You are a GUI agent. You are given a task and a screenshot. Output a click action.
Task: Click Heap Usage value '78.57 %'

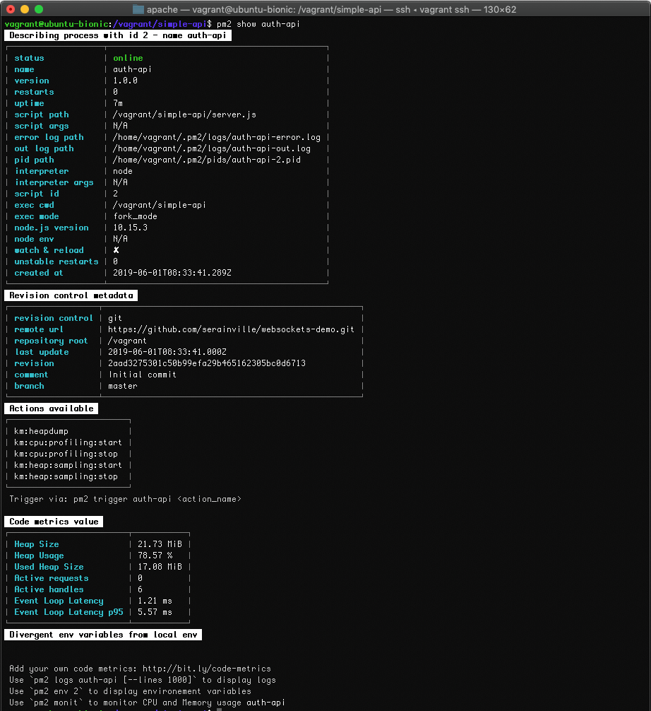[x=155, y=556]
